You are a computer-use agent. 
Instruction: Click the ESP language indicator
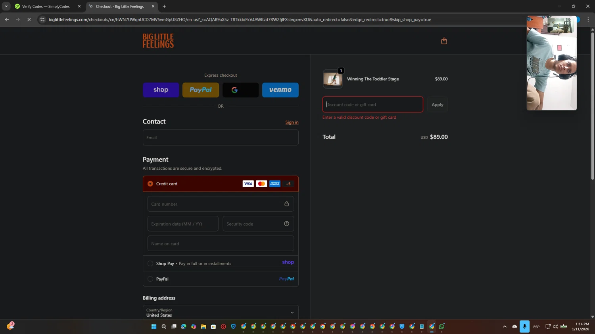tap(536, 326)
